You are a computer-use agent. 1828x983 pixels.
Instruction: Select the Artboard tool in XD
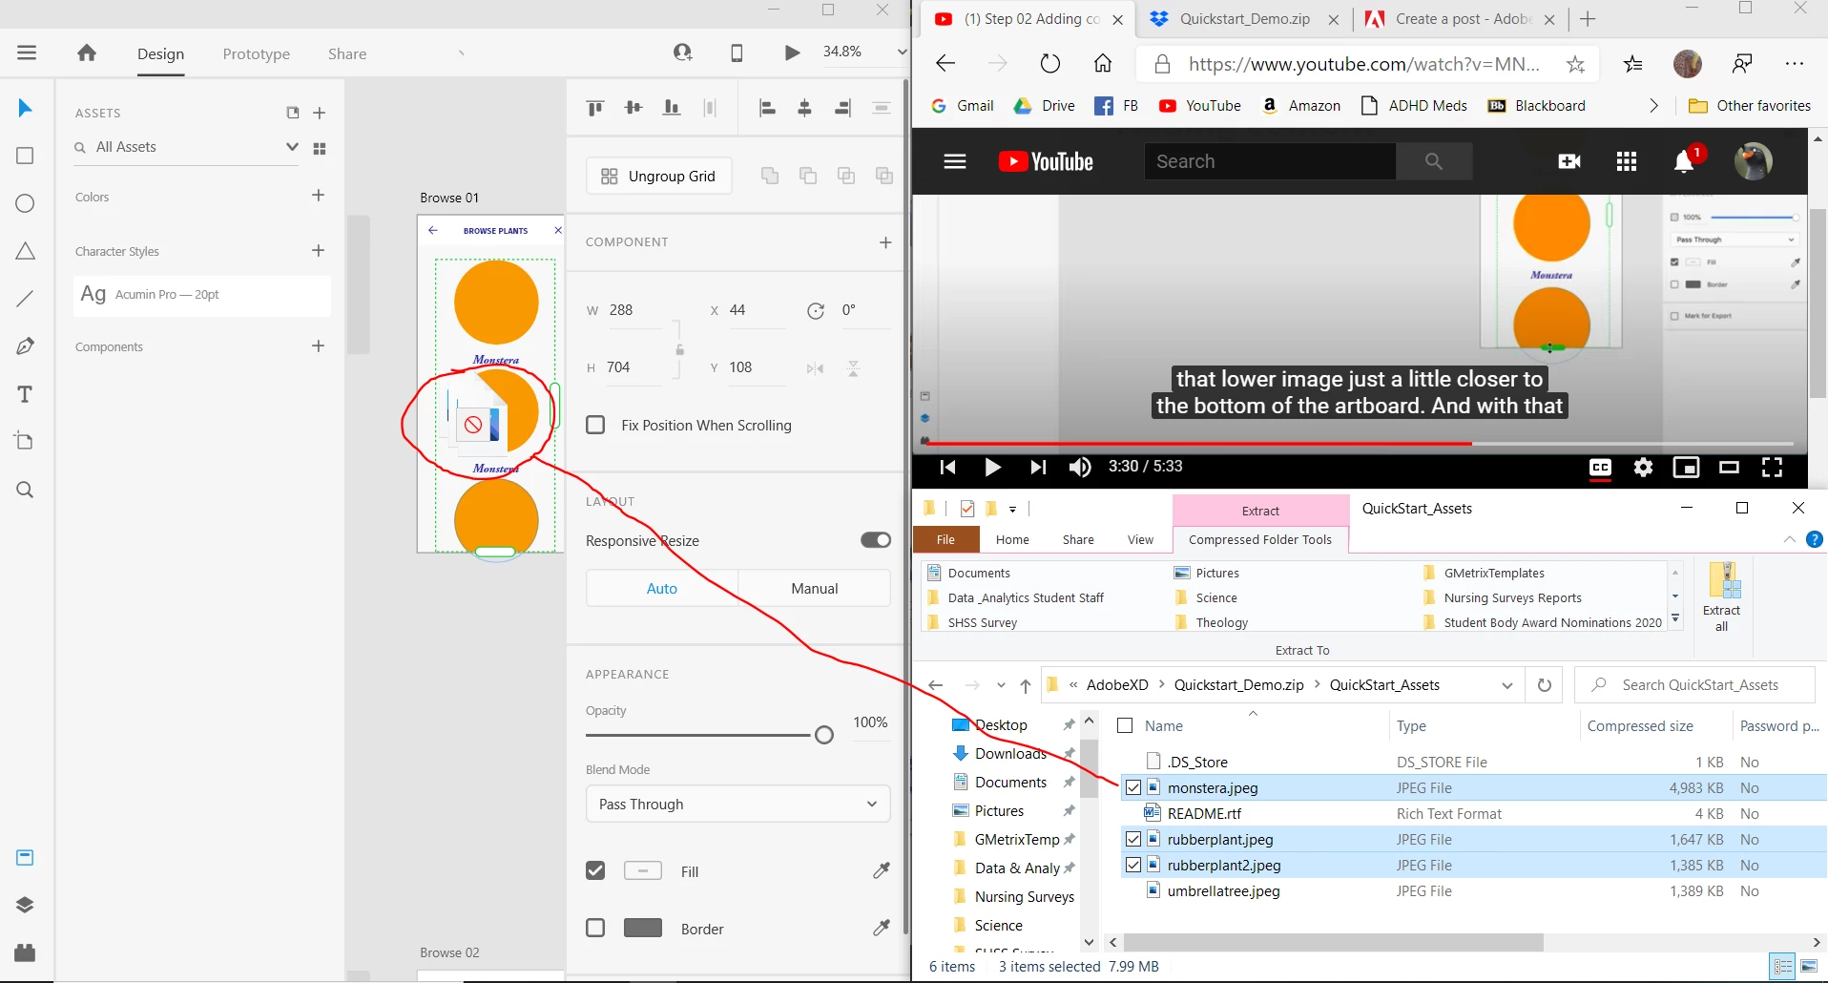26,441
